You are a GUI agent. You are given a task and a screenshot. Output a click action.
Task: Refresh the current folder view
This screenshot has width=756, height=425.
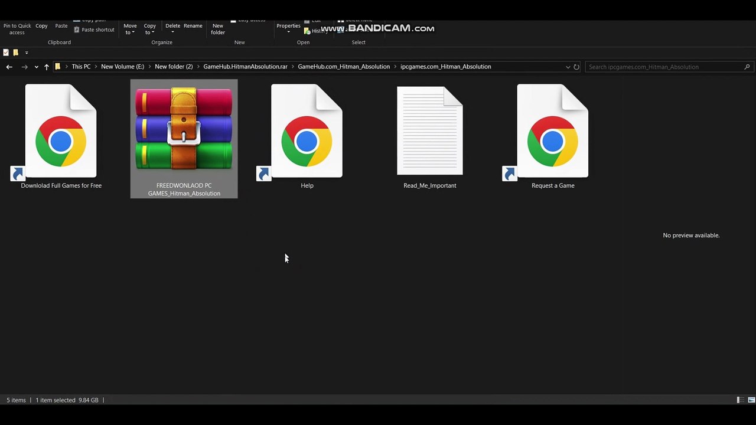click(576, 67)
